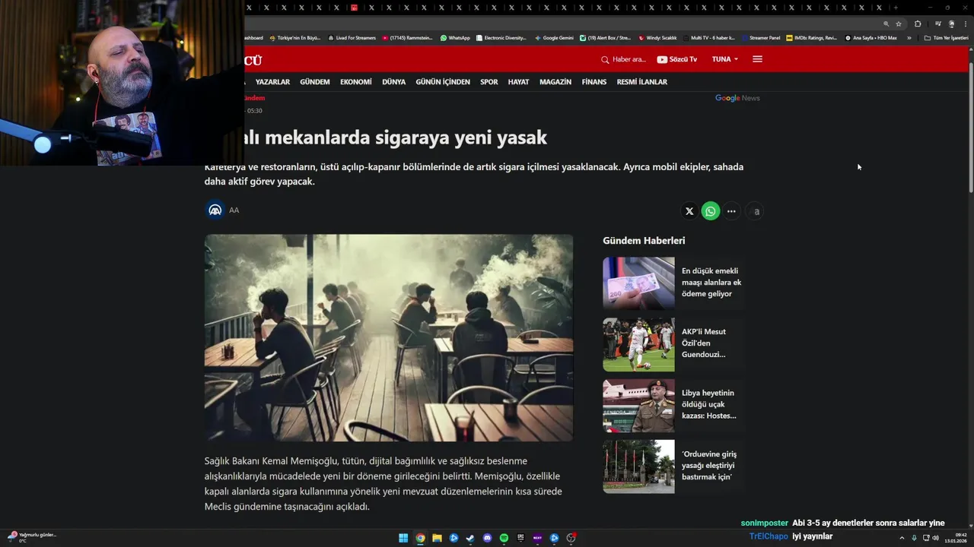Open the EKONOMİ menu section
This screenshot has height=547, width=974.
click(356, 82)
